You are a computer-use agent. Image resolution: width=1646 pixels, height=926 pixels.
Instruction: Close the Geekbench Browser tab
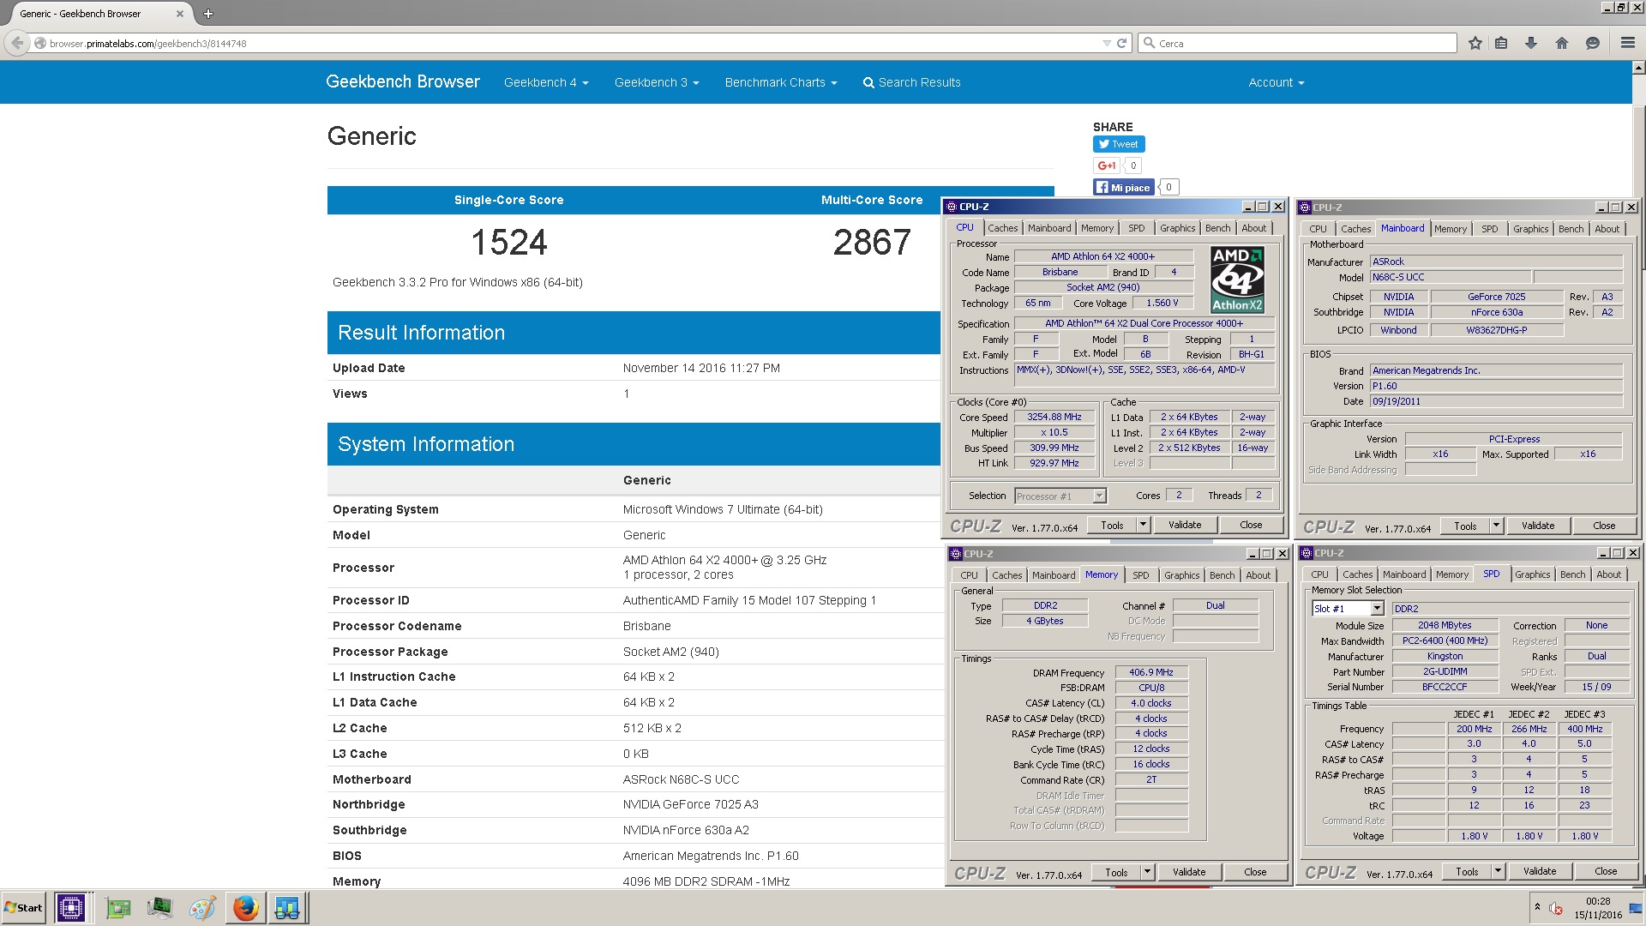pyautogui.click(x=179, y=14)
